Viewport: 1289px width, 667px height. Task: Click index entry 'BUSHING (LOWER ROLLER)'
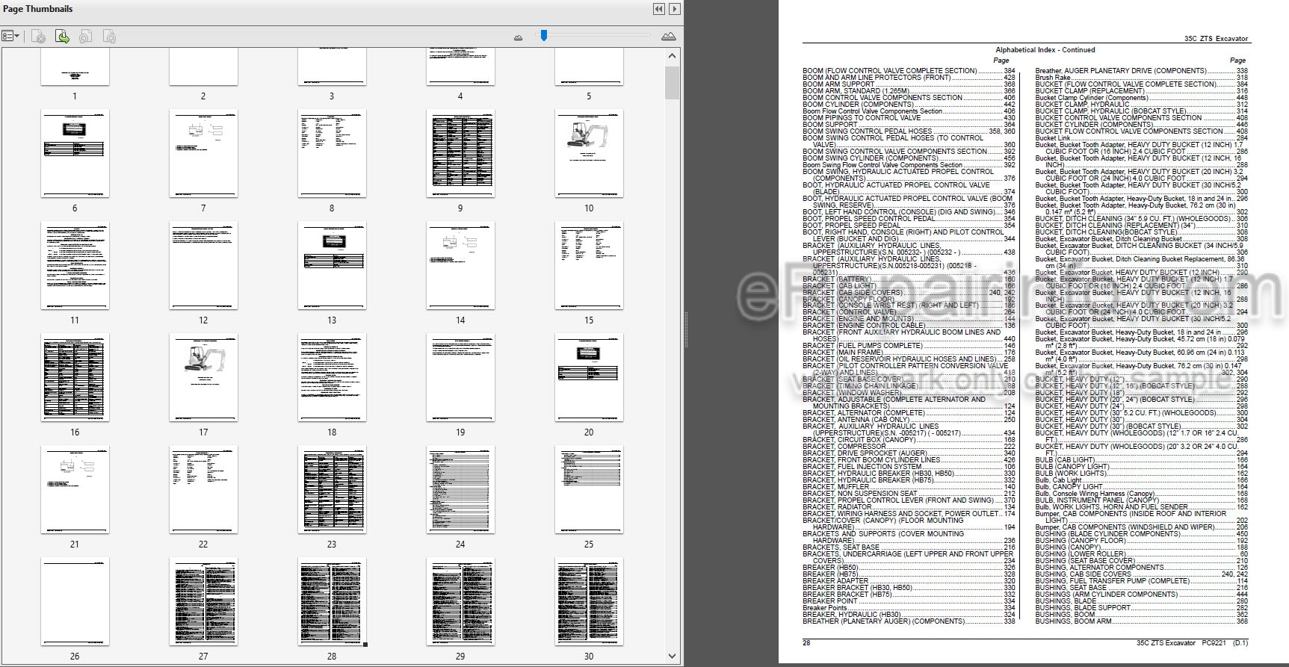point(1080,554)
